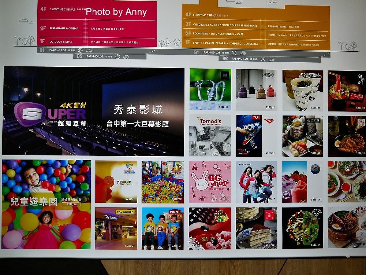Open the Hang Ten models tile

(x=257, y=182)
